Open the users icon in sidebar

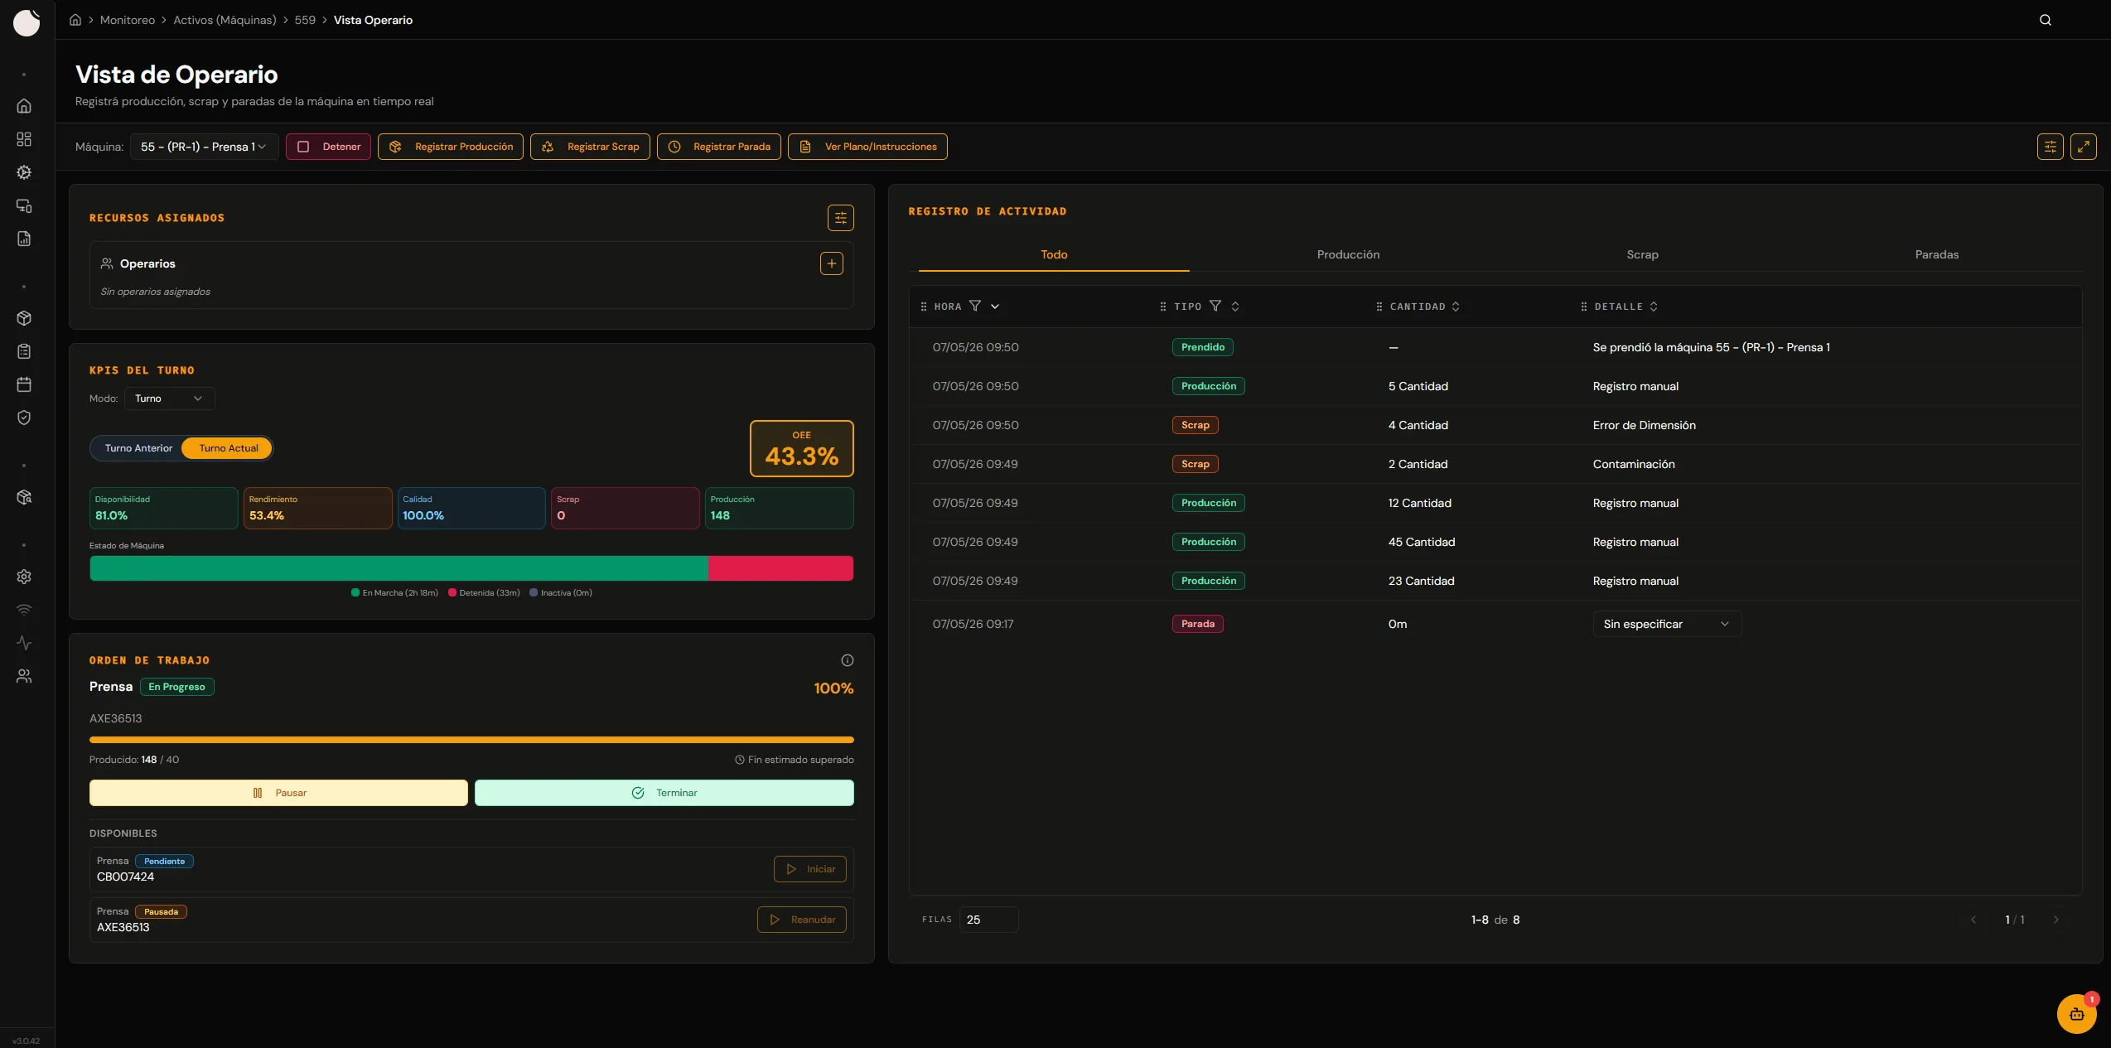24,676
